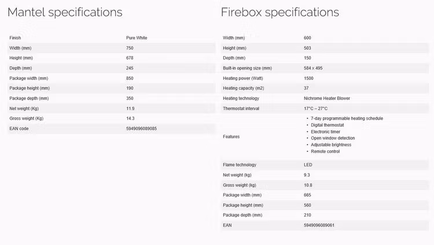The width and height of the screenshot is (434, 245).
Task: Click the Open window detection feature
Action: (x=333, y=138)
